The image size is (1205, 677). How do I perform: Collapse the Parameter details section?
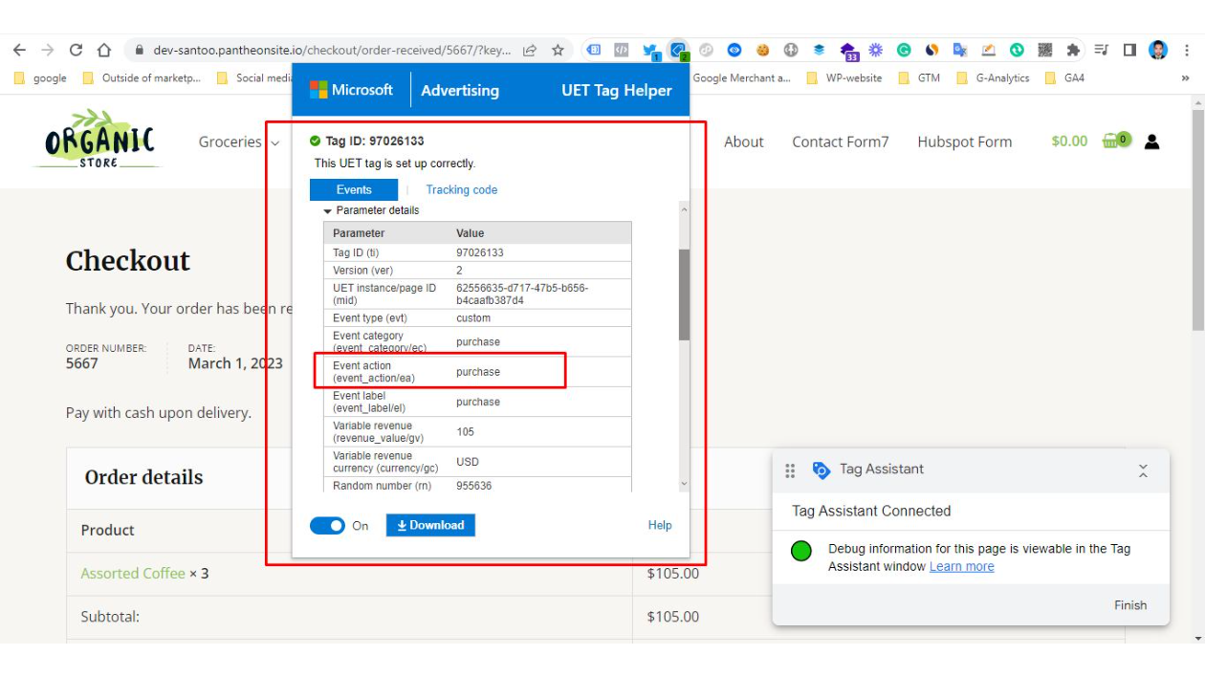tap(327, 210)
